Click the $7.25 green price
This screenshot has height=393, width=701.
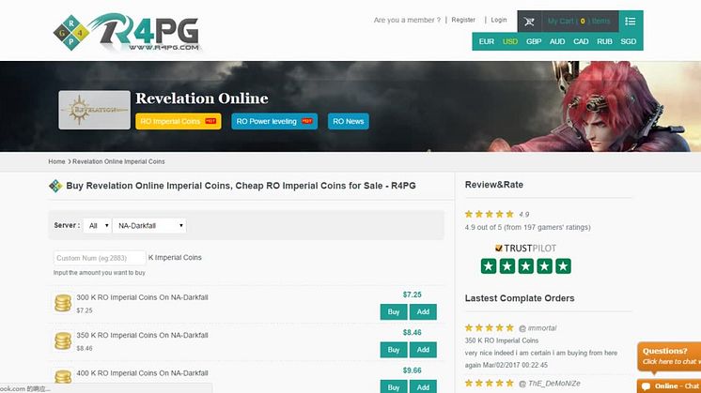point(413,295)
